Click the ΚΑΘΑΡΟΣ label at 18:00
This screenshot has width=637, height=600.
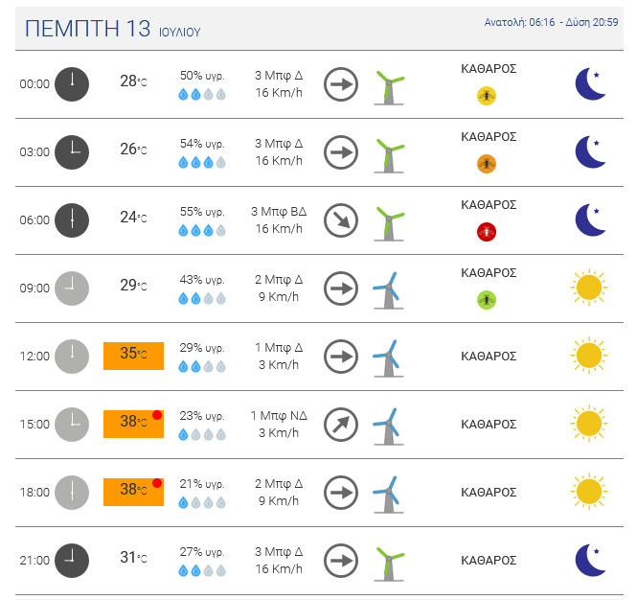pyautogui.click(x=489, y=493)
